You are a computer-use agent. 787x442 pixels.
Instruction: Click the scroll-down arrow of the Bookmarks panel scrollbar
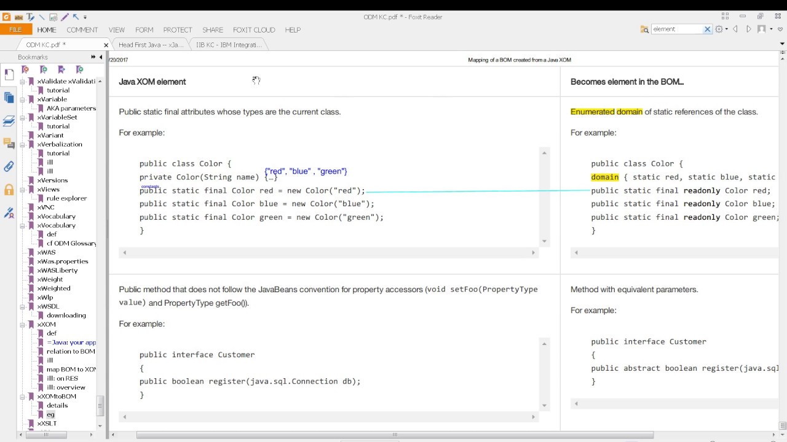pos(100,425)
